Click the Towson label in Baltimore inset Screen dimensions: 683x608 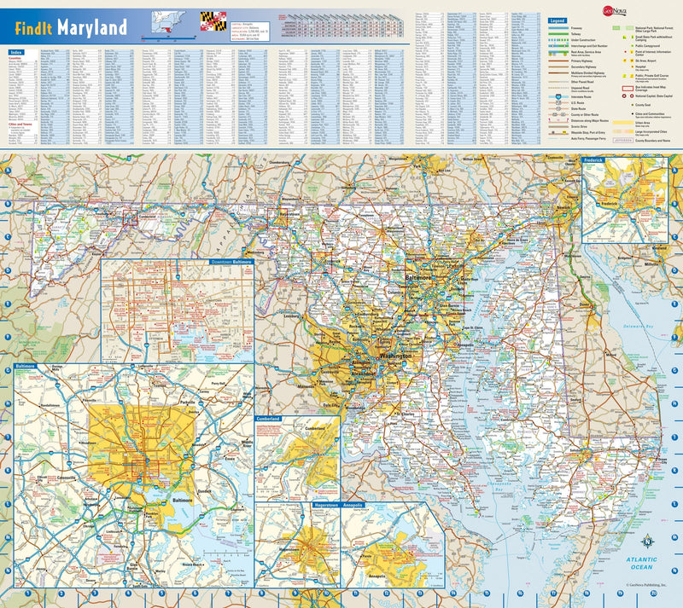point(160,385)
